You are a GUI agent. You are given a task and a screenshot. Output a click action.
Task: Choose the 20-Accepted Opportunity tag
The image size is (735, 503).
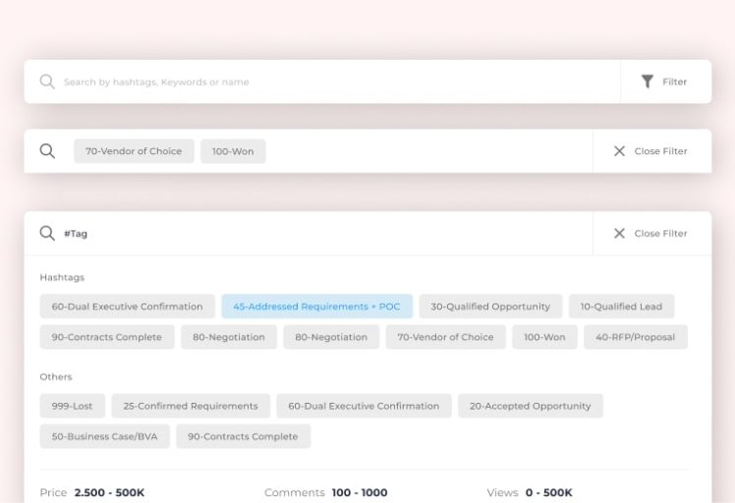click(530, 406)
